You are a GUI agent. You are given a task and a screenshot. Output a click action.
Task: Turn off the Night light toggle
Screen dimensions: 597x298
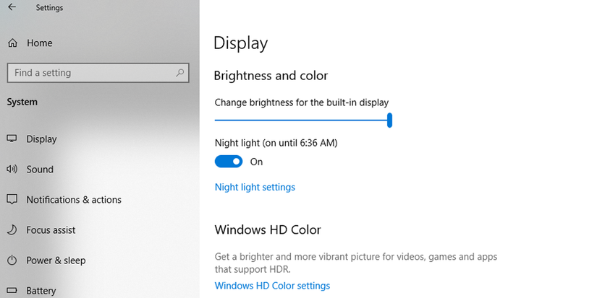click(x=229, y=162)
